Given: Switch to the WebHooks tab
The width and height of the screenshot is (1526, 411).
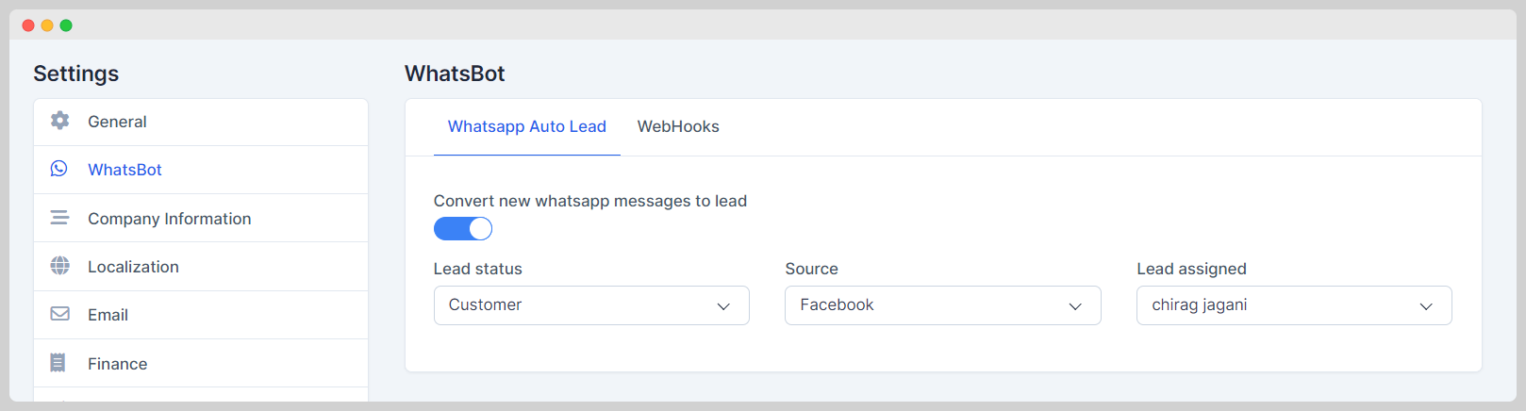Looking at the screenshot, I should [678, 126].
